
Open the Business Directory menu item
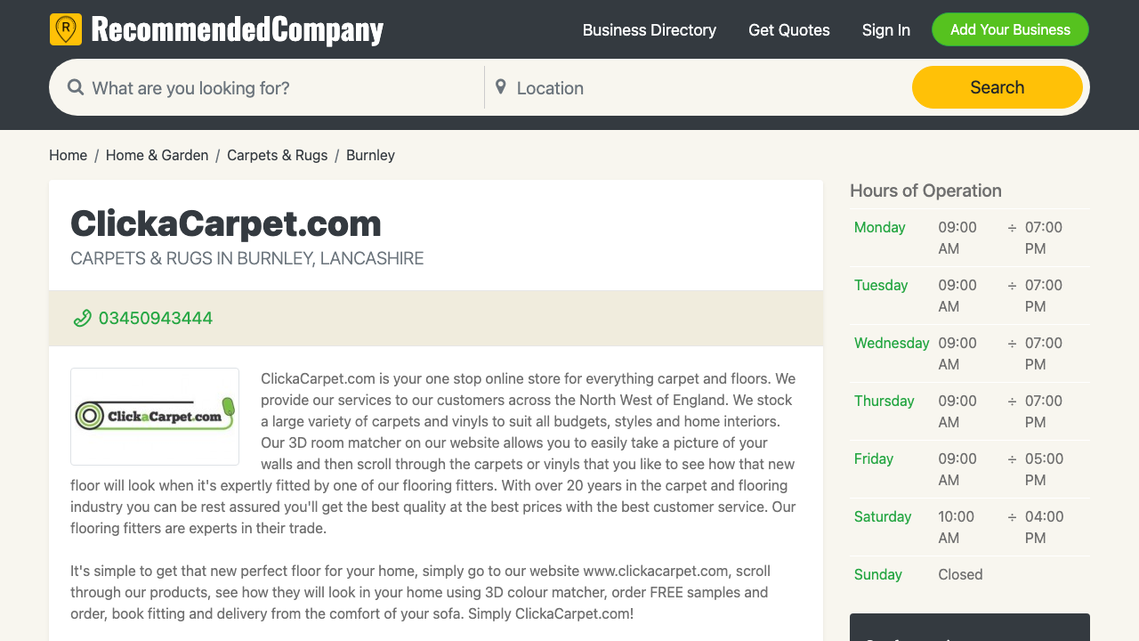[x=649, y=29]
